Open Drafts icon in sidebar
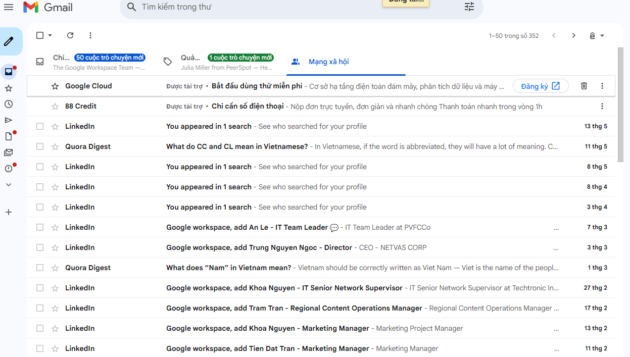 tap(9, 136)
